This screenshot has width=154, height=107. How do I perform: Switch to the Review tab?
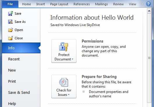(118, 4)
